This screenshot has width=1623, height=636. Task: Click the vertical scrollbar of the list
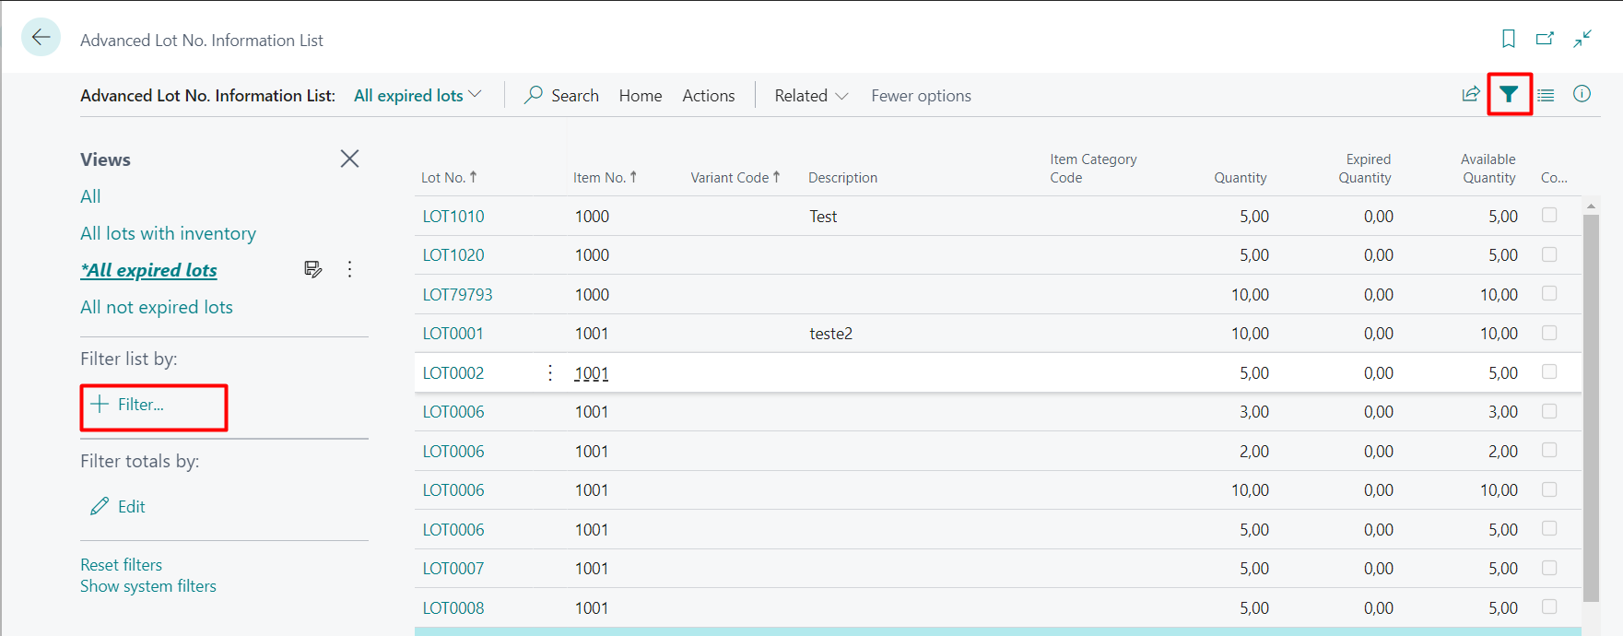click(1591, 406)
